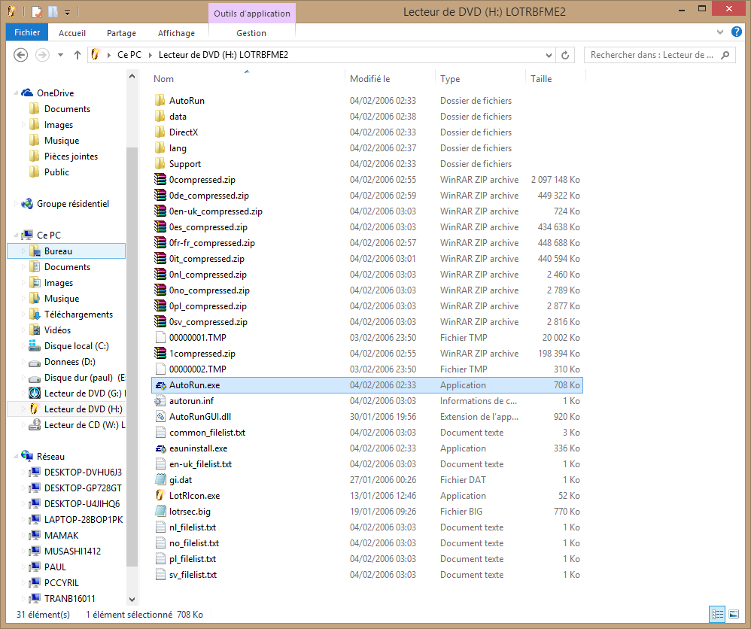Select the AutoRunGUI.dll file icon
Screen dimensions: 751x629
pyautogui.click(x=160, y=417)
